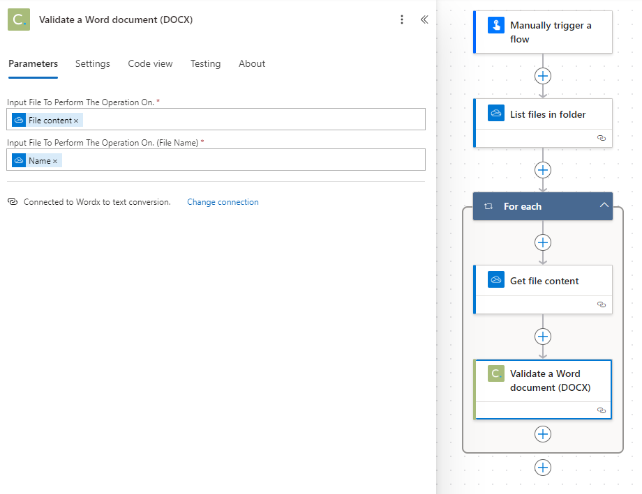Click connection icon on List files card
642x494 pixels.
602,138
